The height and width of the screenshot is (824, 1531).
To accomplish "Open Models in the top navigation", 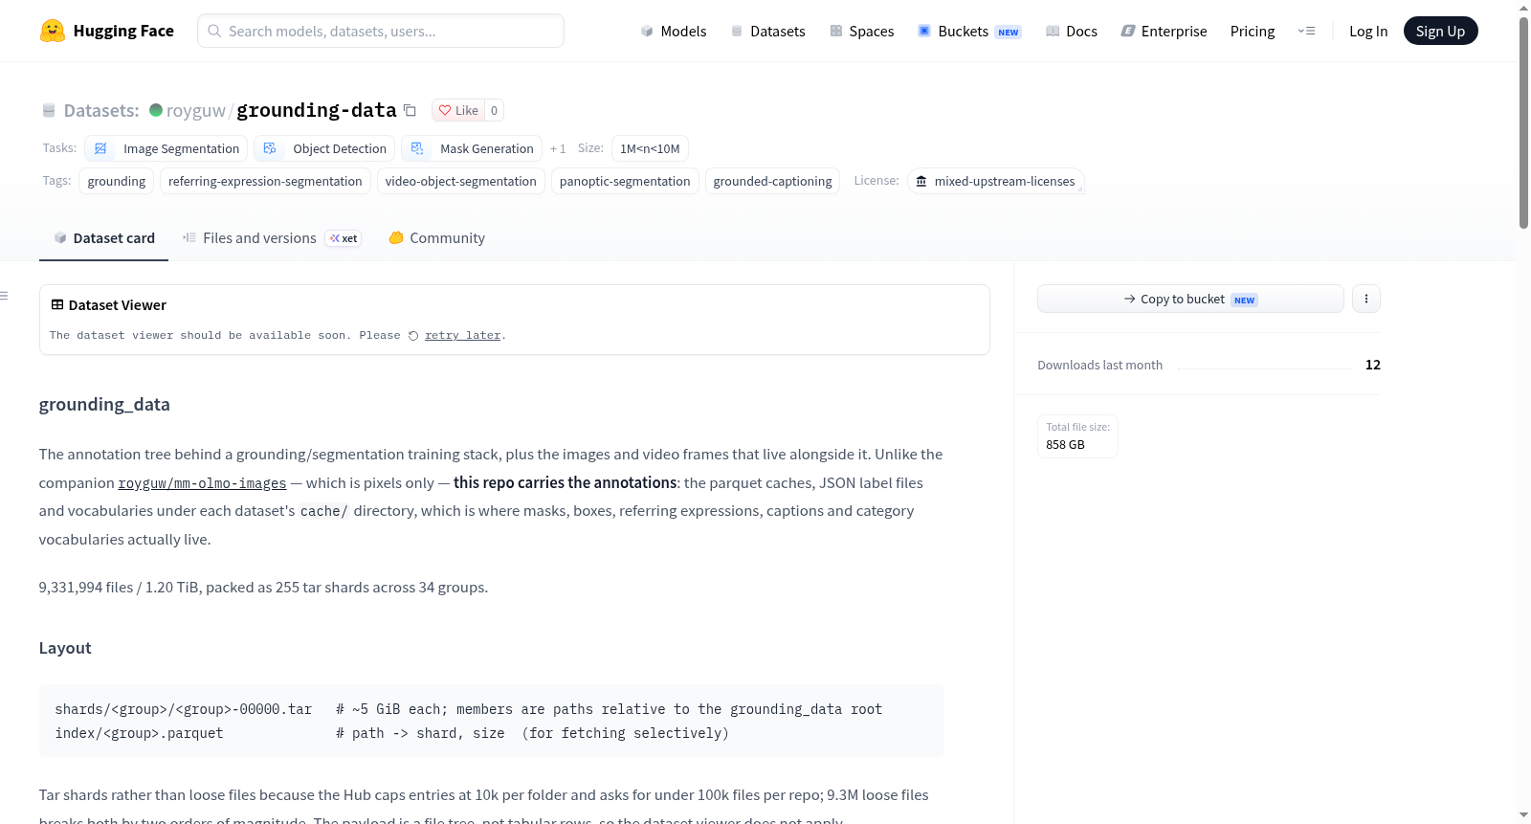I will (x=674, y=31).
